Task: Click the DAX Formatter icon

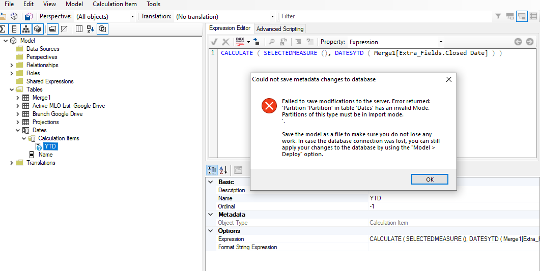Action: tap(240, 42)
